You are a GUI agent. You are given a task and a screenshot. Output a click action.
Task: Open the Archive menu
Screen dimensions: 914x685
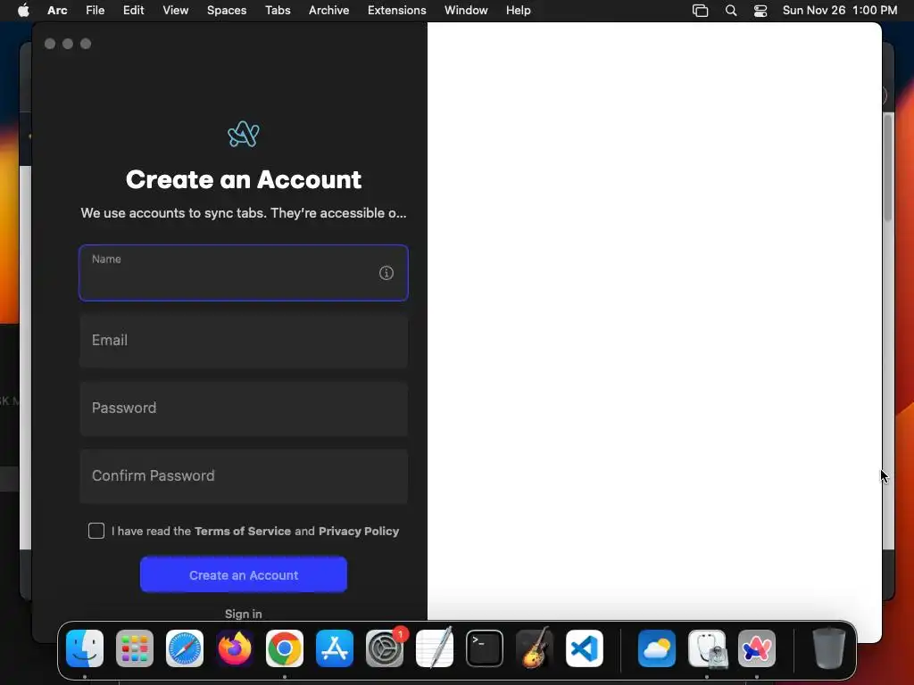[x=328, y=10]
